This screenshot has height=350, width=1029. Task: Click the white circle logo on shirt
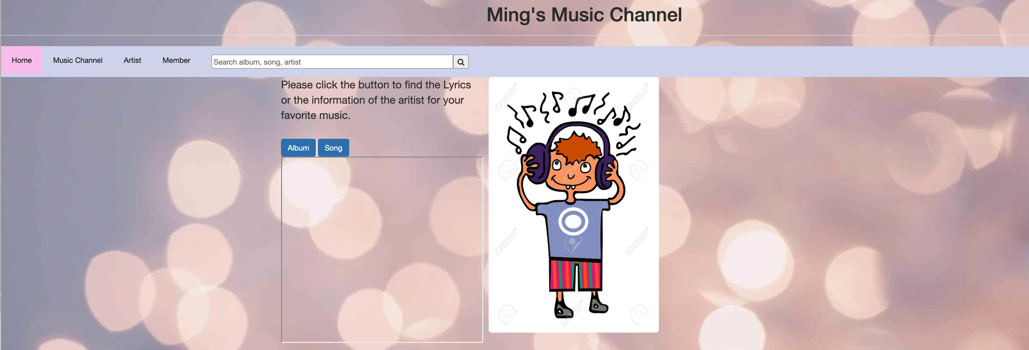tap(573, 221)
